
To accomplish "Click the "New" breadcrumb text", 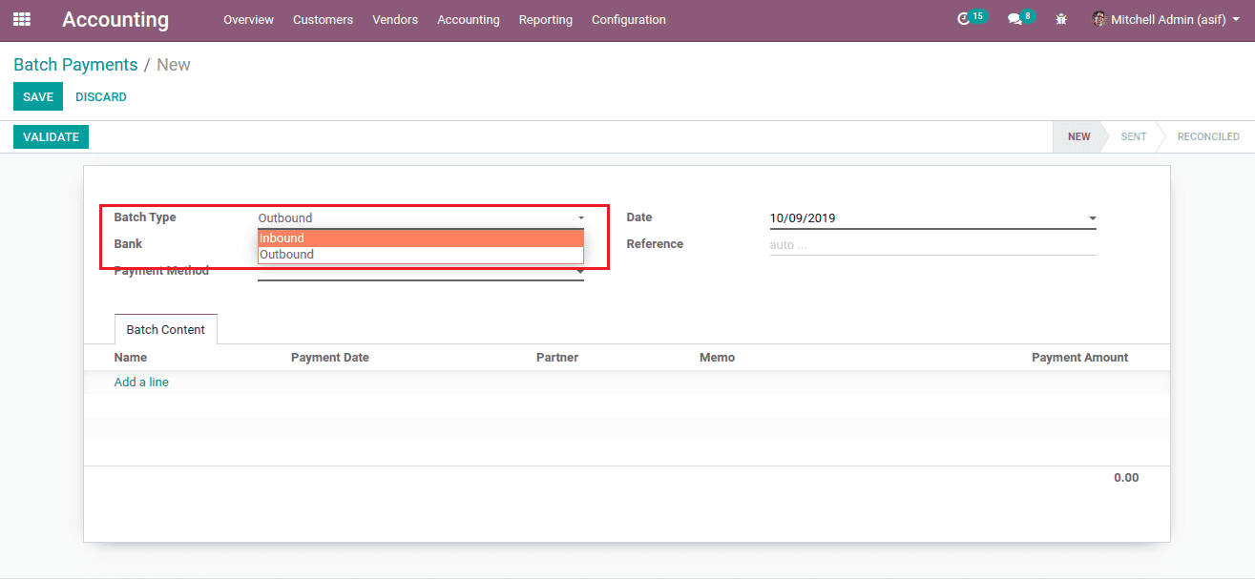I will (x=174, y=65).
